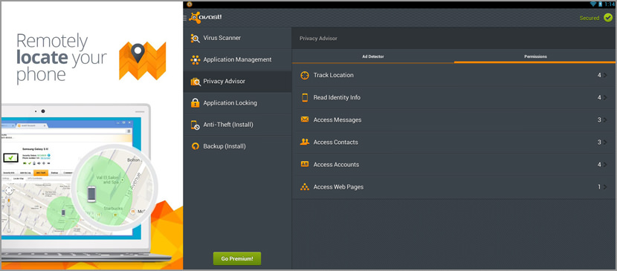This screenshot has height=271, width=617.
Task: Choose Backup (Install) in the sidebar
Action: 237,146
